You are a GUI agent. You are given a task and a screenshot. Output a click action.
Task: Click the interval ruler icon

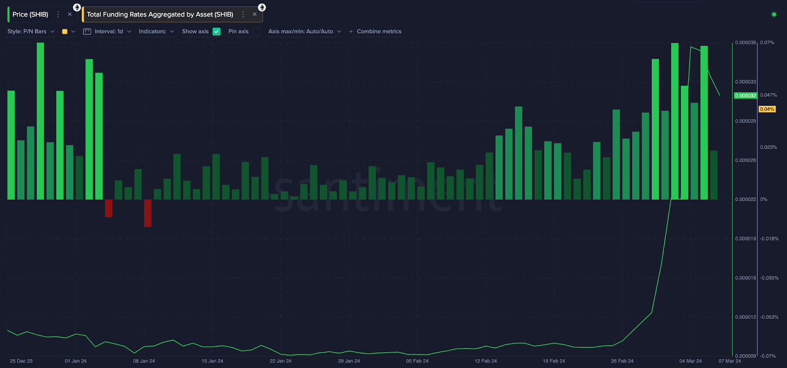pos(87,31)
